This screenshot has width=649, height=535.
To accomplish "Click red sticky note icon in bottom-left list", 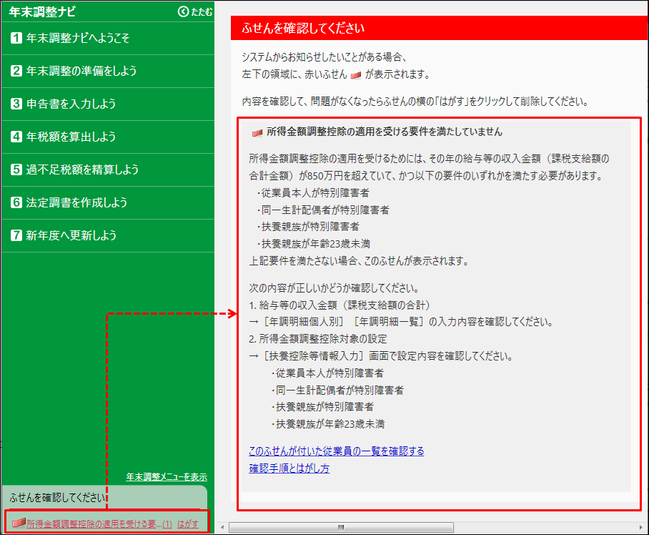I will coord(19,523).
